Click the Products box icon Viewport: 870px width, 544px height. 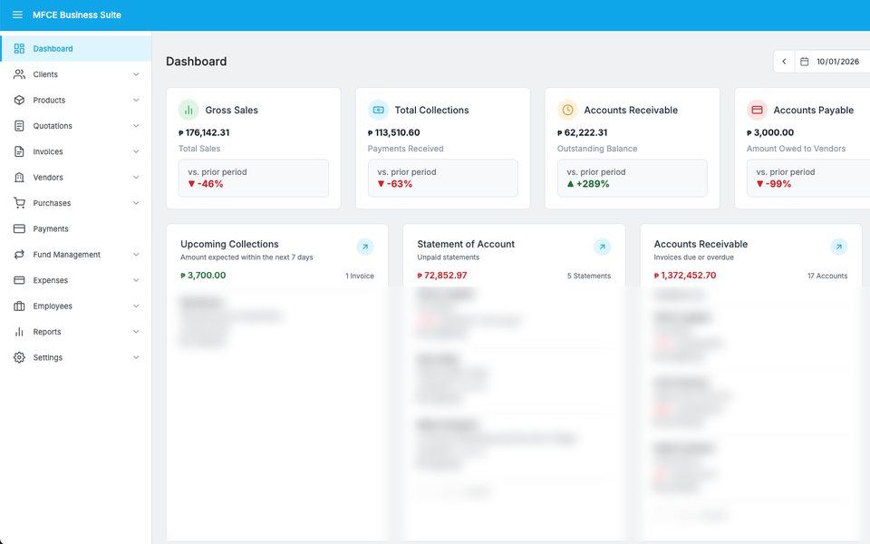click(19, 100)
